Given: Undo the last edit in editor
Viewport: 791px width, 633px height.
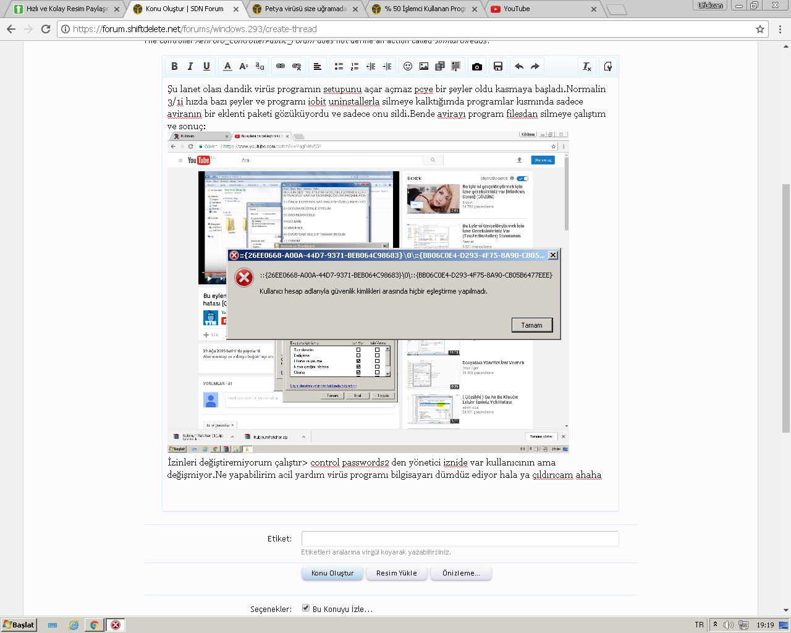Looking at the screenshot, I should coord(519,66).
